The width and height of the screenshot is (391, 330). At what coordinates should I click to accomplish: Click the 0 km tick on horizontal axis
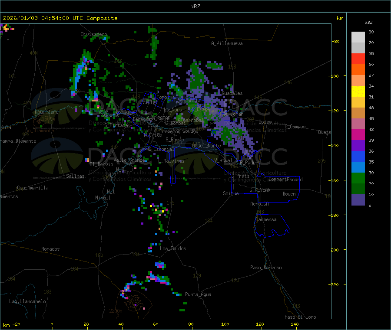pos(52,324)
